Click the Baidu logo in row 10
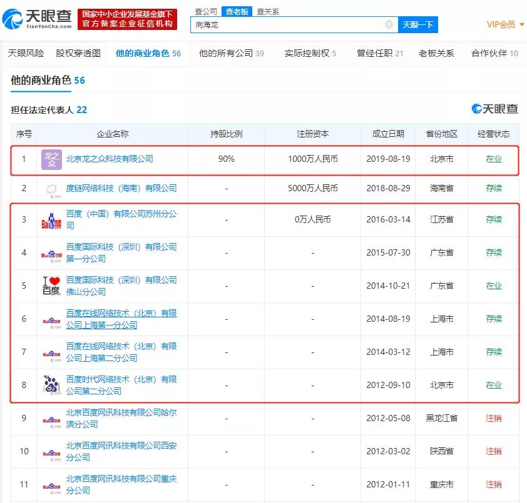The image size is (527, 503). click(51, 455)
